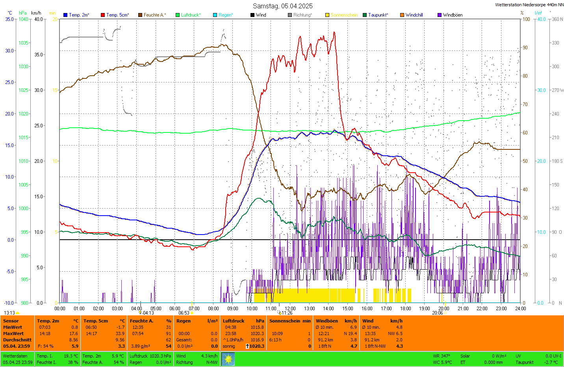Image resolution: width=564 pixels, height=367 pixels.
Task: Click the Wetterdaten cell in green bar
Action: [x=15, y=356]
